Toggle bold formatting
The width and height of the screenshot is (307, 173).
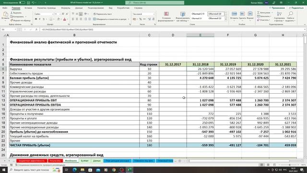click(36, 19)
